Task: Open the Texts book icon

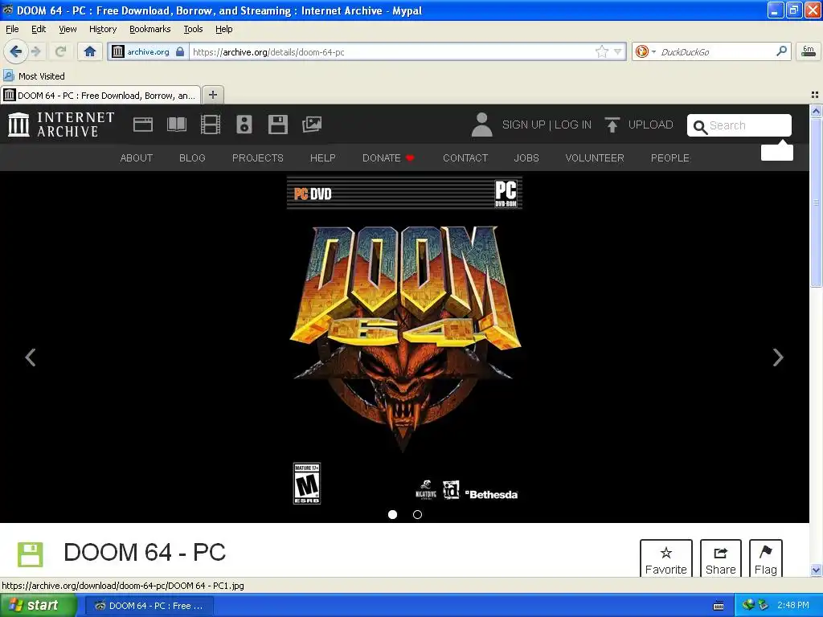Action: [176, 125]
